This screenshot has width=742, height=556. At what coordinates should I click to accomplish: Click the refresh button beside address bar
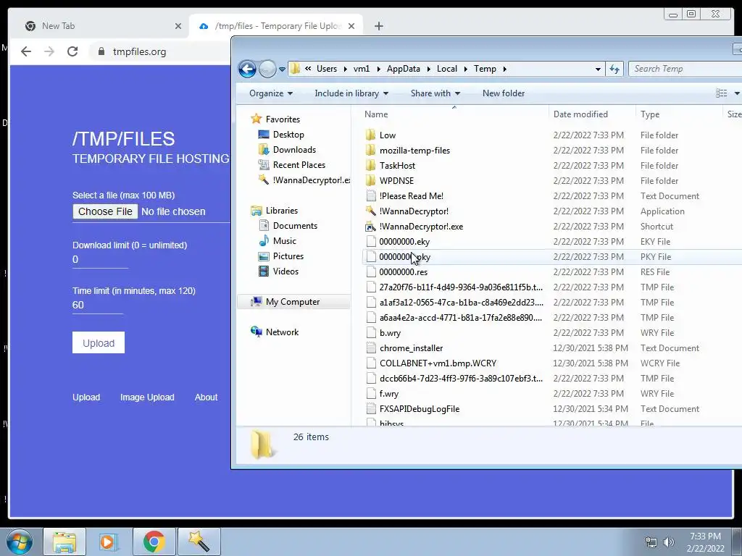[x=614, y=69]
